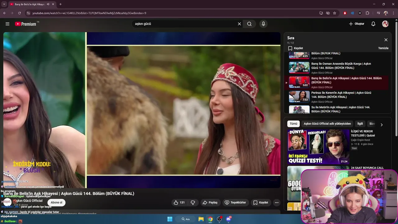
Task: Select the Tümü filter chip
Action: click(294, 124)
